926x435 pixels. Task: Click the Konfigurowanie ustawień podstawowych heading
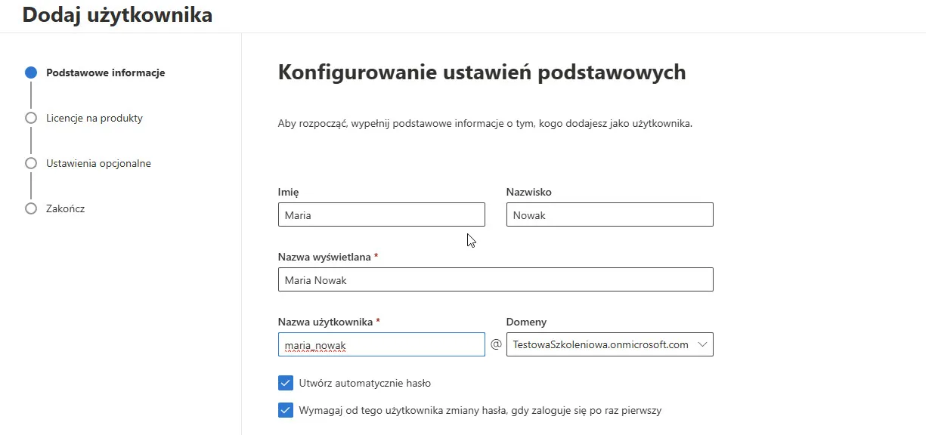(x=482, y=72)
